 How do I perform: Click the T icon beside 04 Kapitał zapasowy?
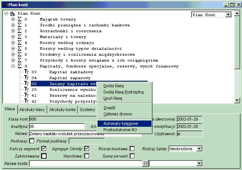click(26, 78)
